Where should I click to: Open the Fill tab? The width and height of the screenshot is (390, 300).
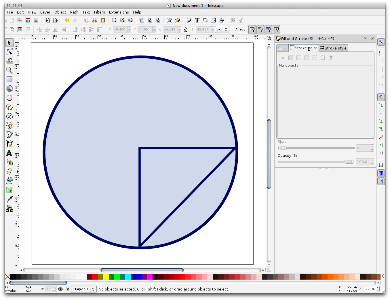tap(282, 48)
